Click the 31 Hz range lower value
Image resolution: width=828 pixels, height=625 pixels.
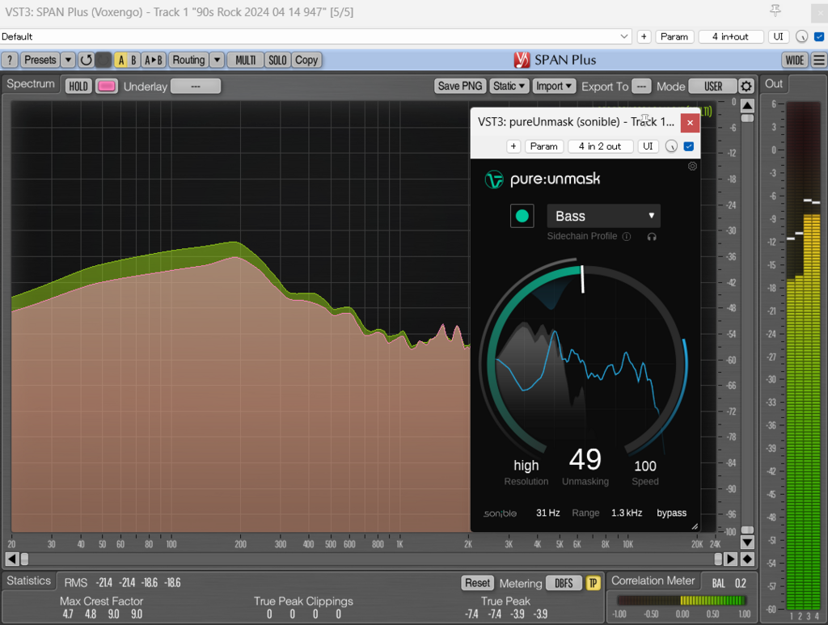[x=548, y=513]
